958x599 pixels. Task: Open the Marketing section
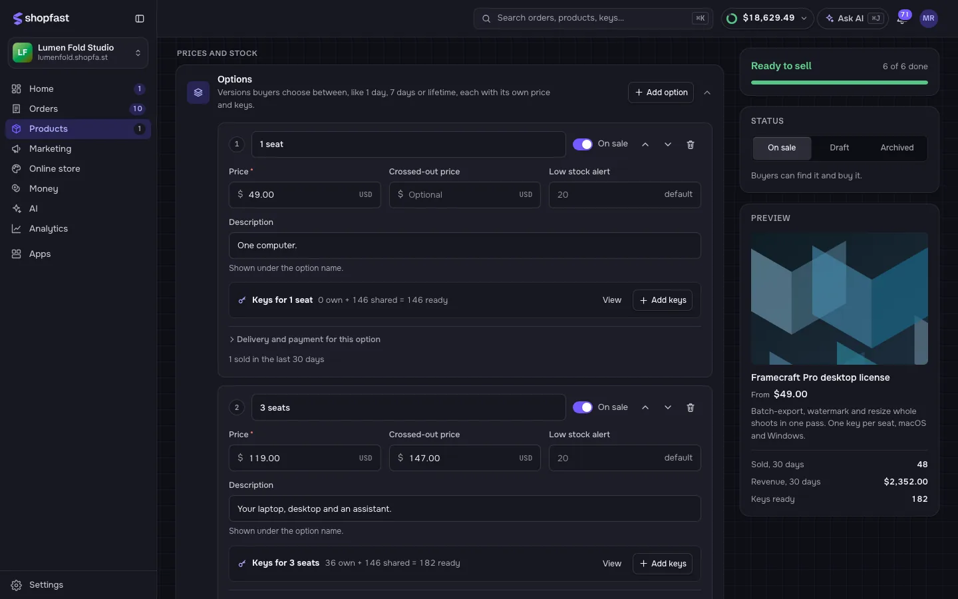78,148
